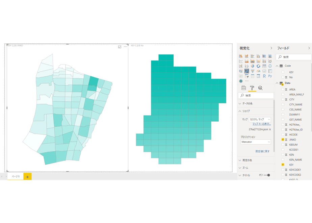Select the globe map visual
The height and width of the screenshot is (223, 312).
coord(270,66)
